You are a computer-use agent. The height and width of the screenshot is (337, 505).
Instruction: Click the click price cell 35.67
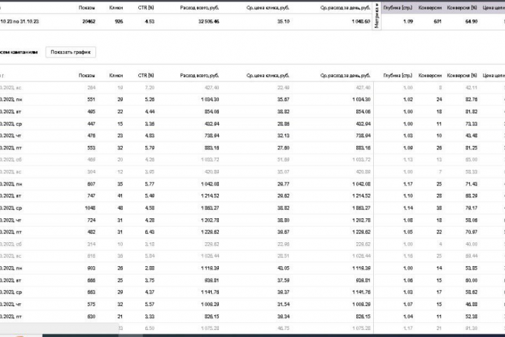(283, 100)
